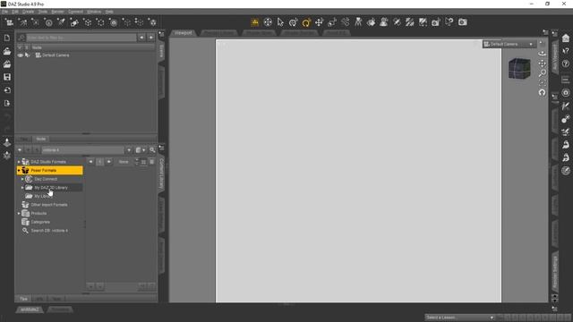Select the Node Selection arrow tool
573x322 pixels.
tap(280, 22)
